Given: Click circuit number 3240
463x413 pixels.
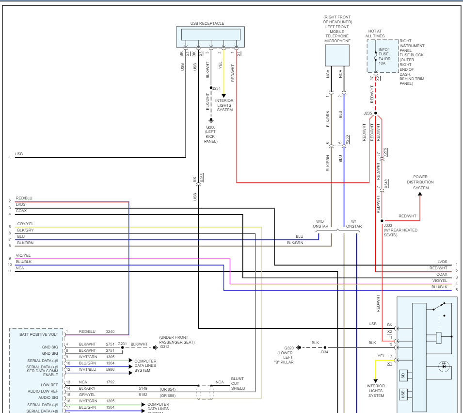Looking at the screenshot, I should [110, 331].
